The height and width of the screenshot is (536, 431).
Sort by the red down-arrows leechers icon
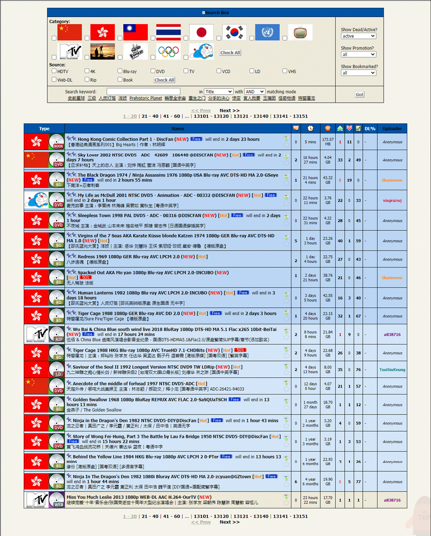tap(349, 129)
